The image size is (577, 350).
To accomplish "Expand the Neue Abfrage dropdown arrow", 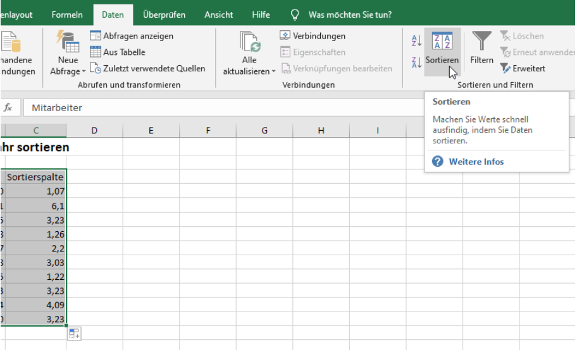I will (x=84, y=71).
